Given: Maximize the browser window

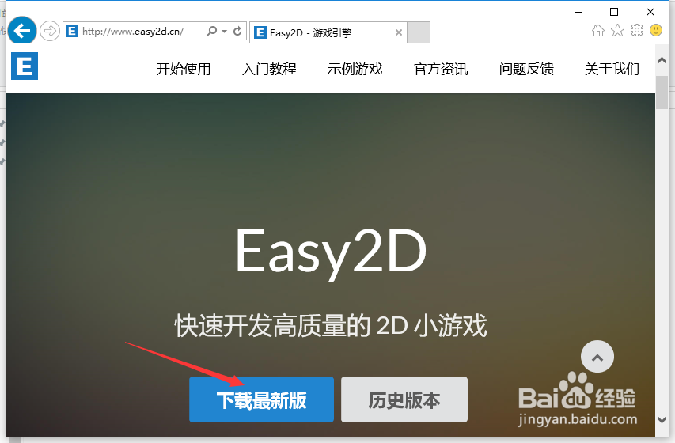Looking at the screenshot, I should [x=614, y=12].
